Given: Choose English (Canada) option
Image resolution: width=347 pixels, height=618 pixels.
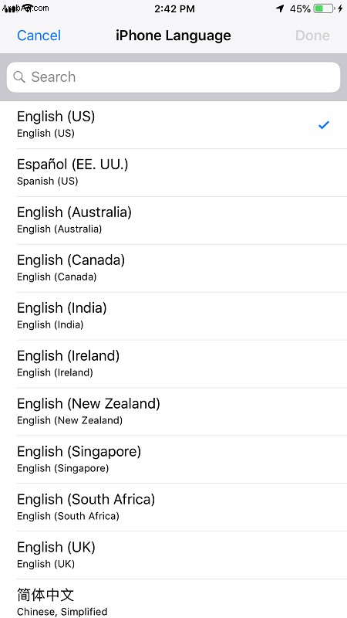Looking at the screenshot, I should pos(173,268).
